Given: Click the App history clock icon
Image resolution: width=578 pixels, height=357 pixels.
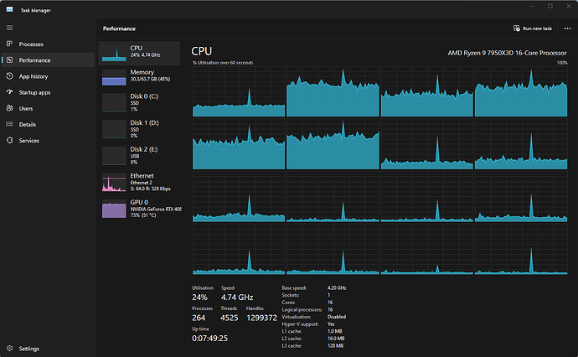Looking at the screenshot, I should tap(9, 76).
